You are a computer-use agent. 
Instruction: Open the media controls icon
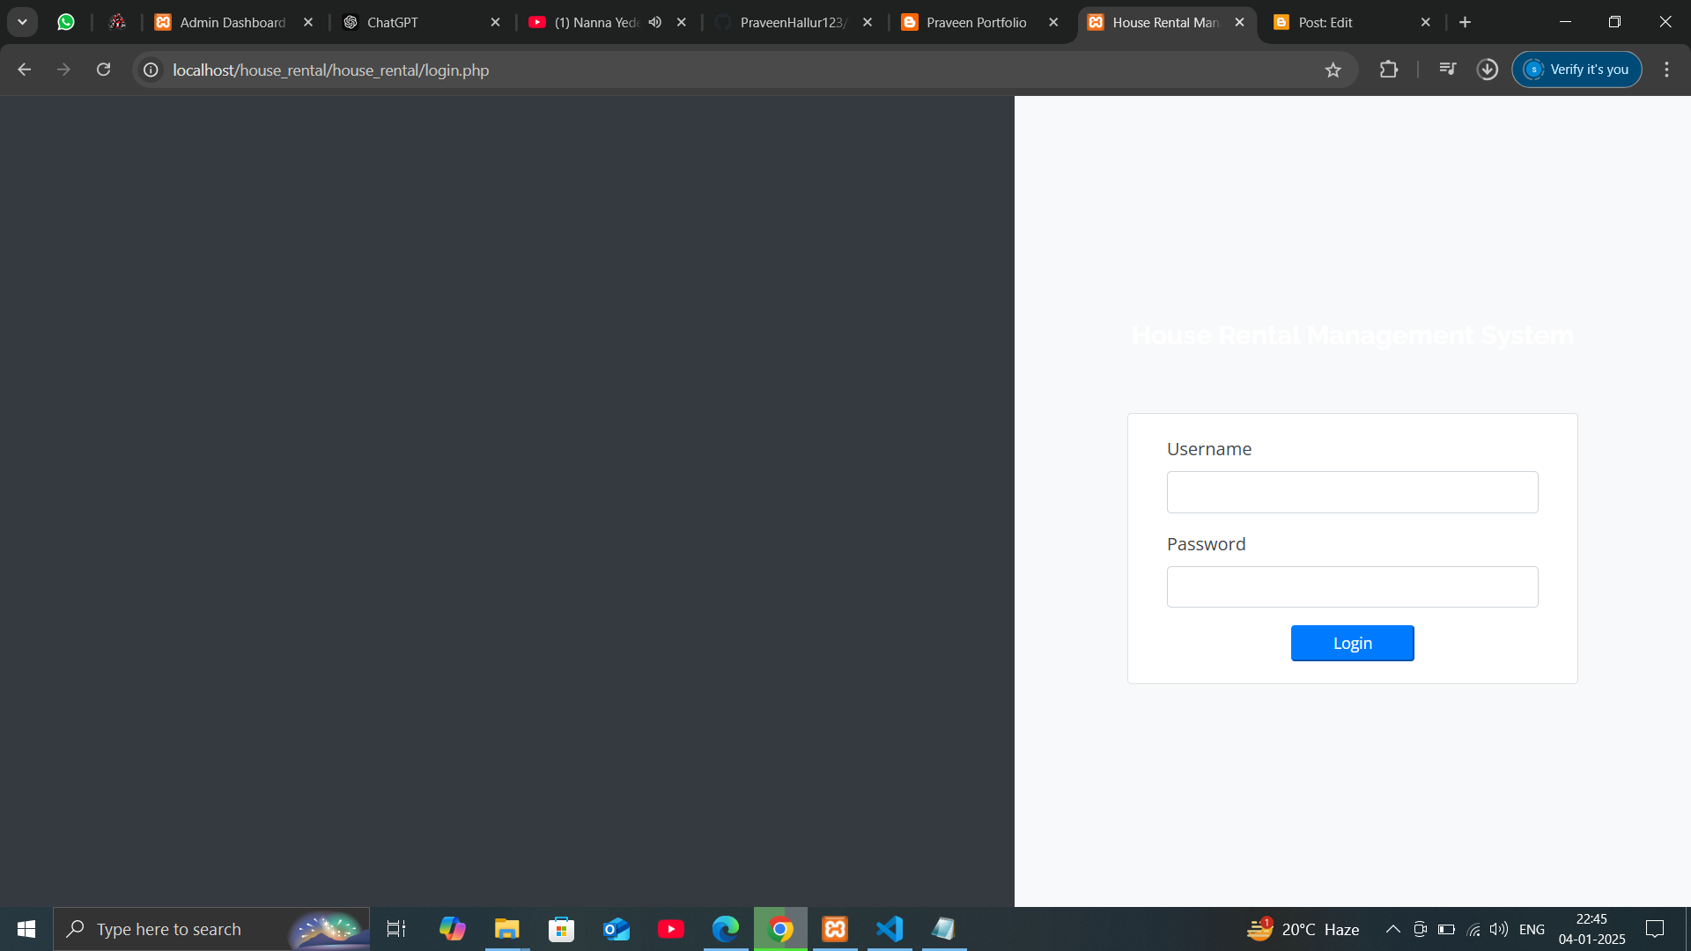click(1447, 70)
